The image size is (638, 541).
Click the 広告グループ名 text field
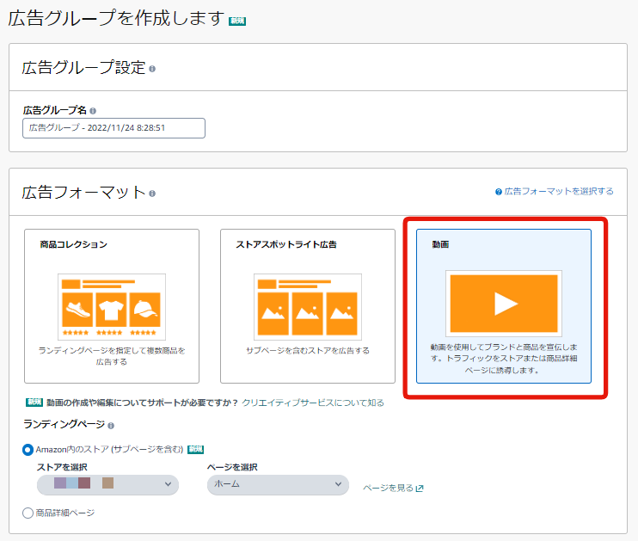point(113,128)
